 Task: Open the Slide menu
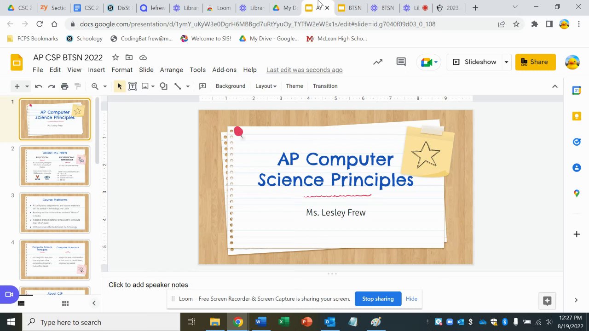click(x=146, y=70)
